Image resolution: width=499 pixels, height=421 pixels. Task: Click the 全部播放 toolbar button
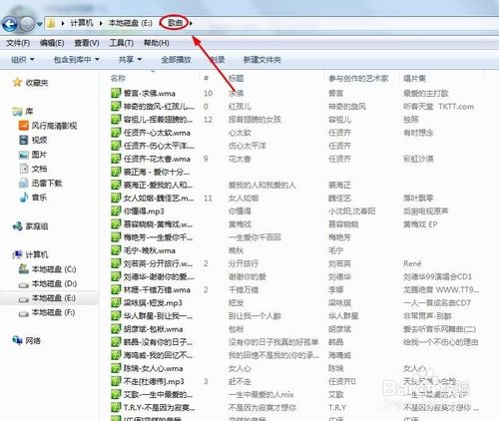coord(176,60)
